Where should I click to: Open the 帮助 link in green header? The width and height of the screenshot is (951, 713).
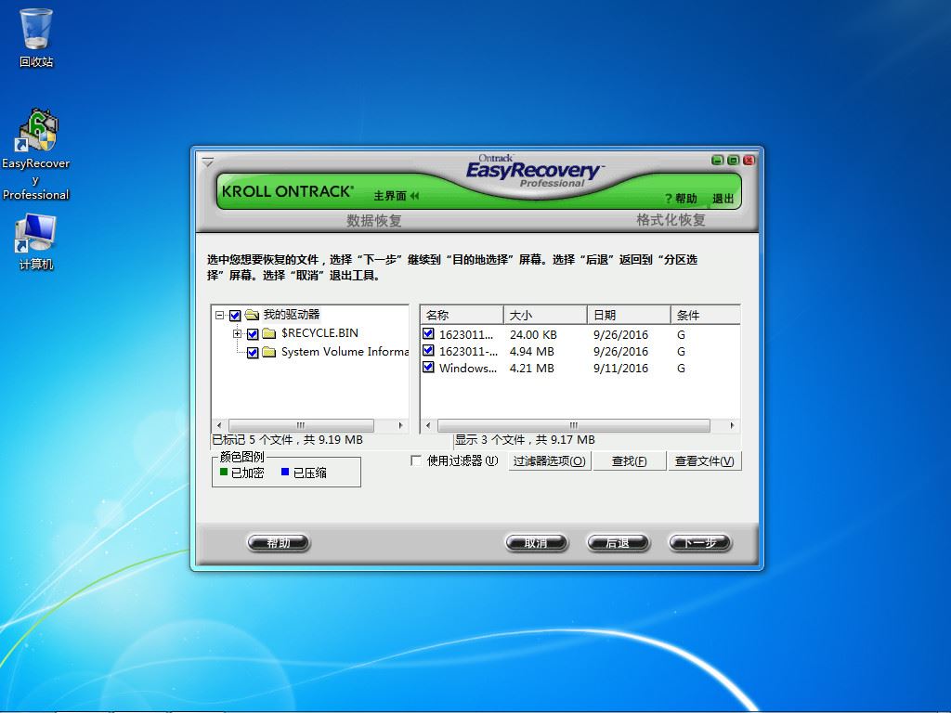click(x=681, y=199)
